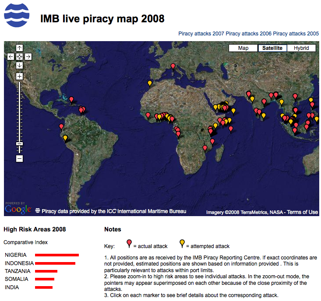Image resolution: width=321 pixels, height=301 pixels.
Task: Switch to Map view
Action: [243, 48]
